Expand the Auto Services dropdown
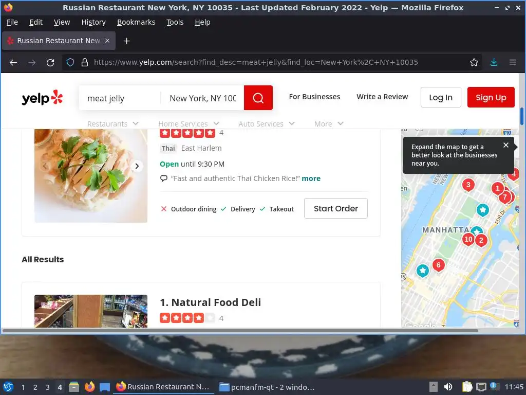 (x=267, y=123)
